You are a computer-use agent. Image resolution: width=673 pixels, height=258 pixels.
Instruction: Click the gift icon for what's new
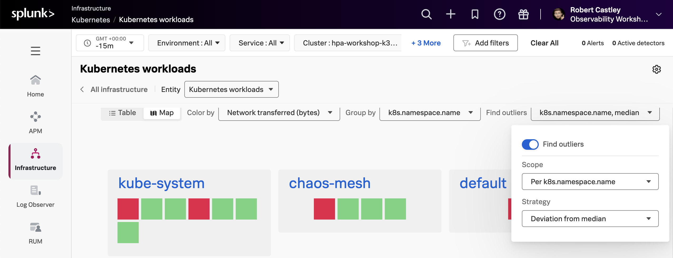tap(523, 14)
